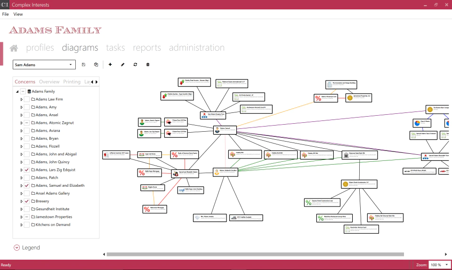Check the Adams, Amy checkbox
Screen dimensions: 452x270
pos(26,107)
